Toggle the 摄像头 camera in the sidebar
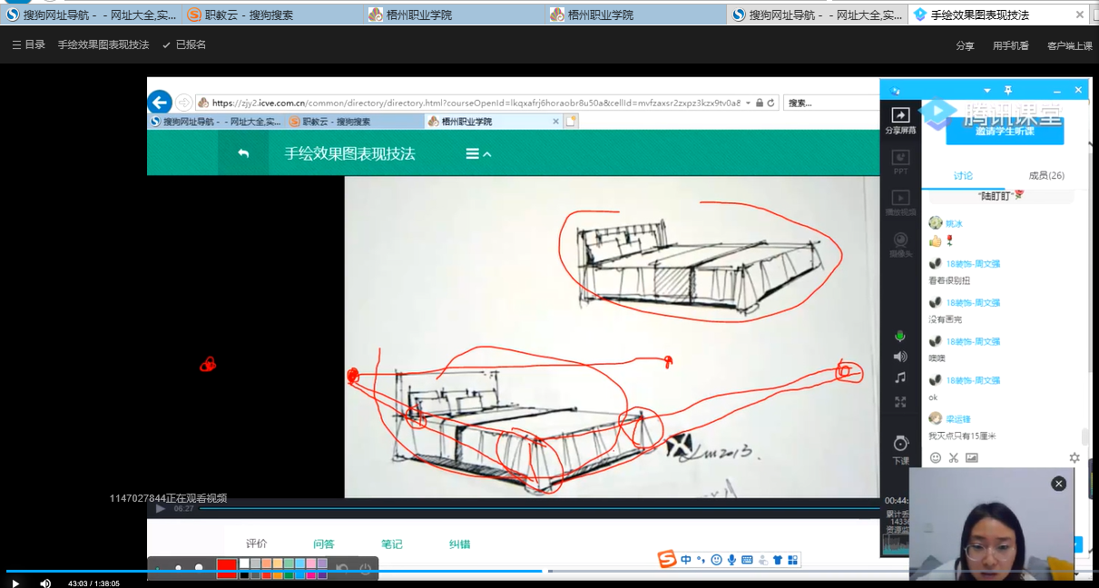Viewport: 1099px width, 588px height. [x=900, y=245]
